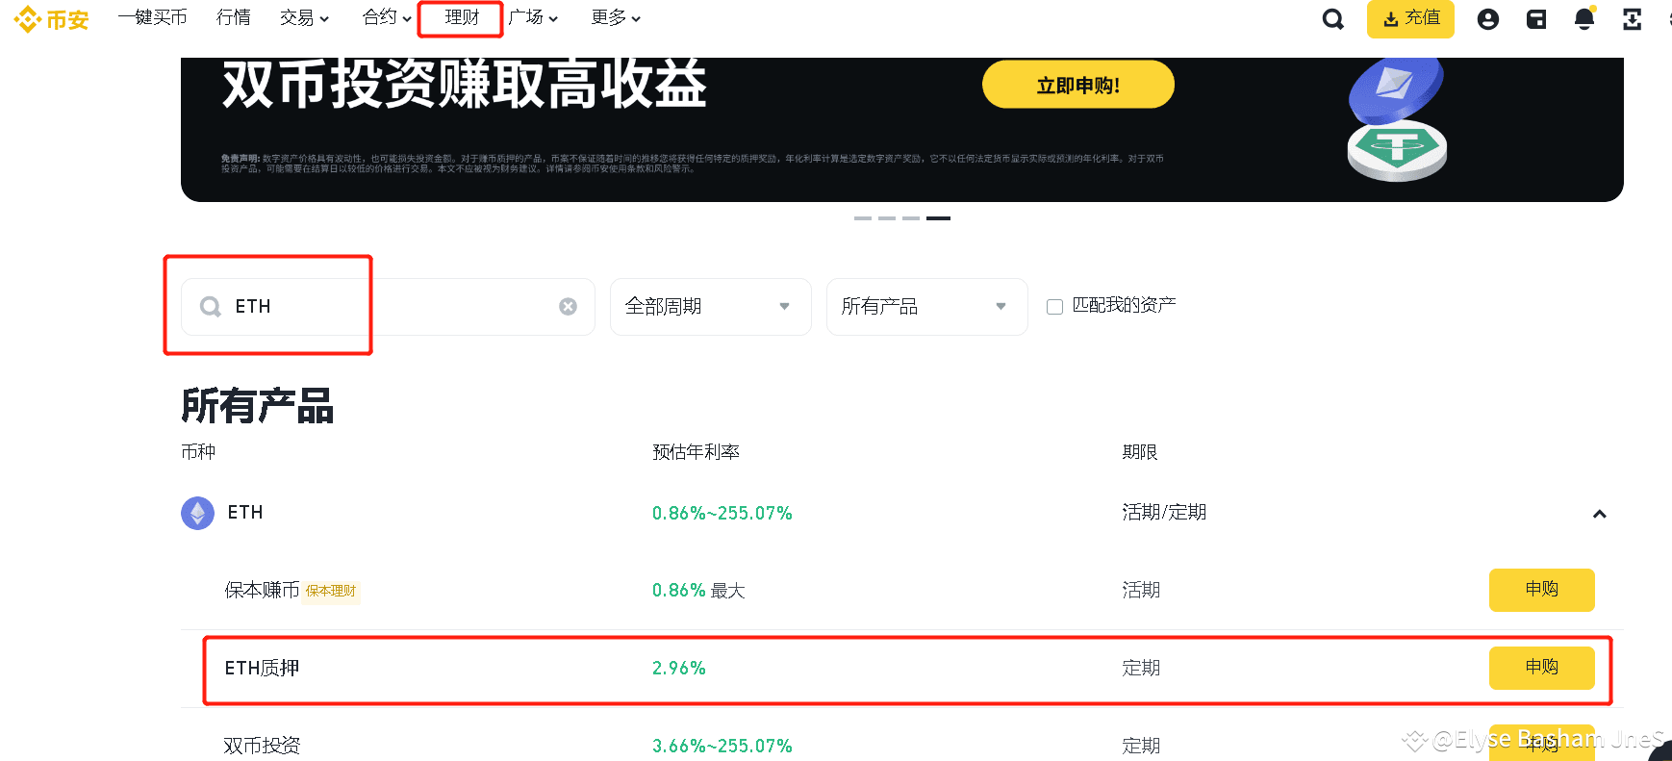Open the wallet icon in top bar
This screenshot has height=761, width=1672.
[1535, 18]
